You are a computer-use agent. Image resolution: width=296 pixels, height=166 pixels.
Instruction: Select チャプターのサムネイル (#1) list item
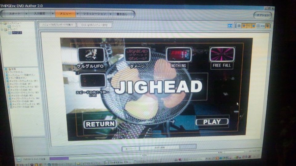click(x=23, y=81)
